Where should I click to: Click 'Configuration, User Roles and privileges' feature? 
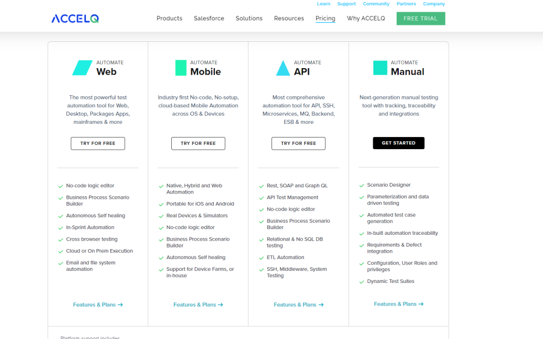402,267
